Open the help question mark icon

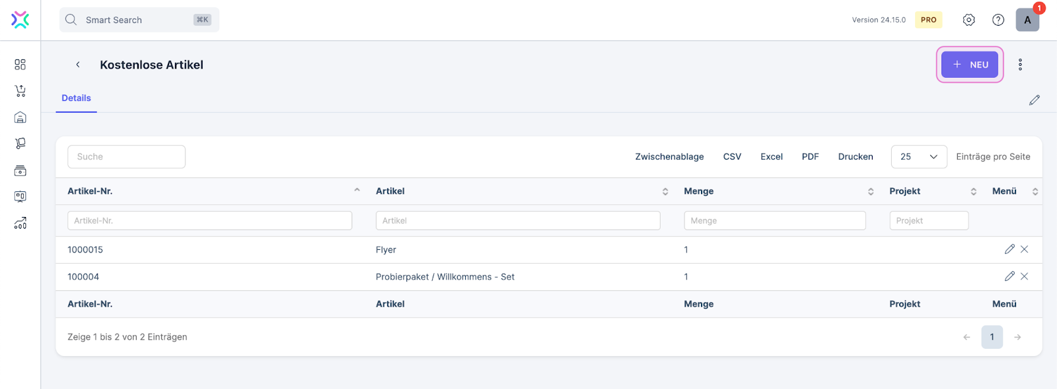tap(998, 20)
